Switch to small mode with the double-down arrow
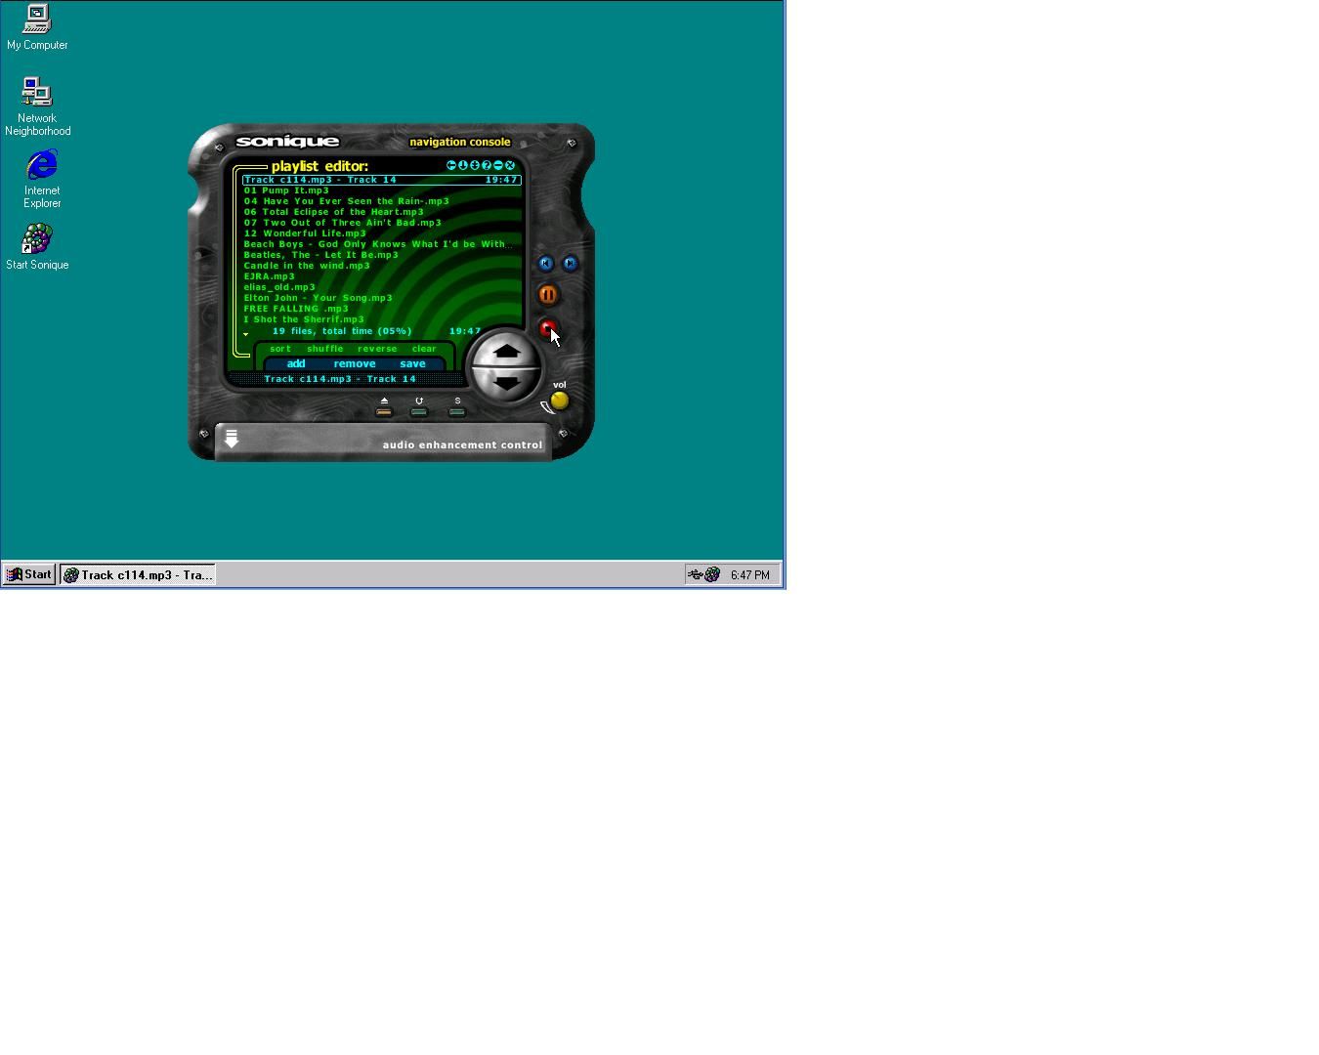The width and height of the screenshot is (1319, 1055). tap(474, 165)
